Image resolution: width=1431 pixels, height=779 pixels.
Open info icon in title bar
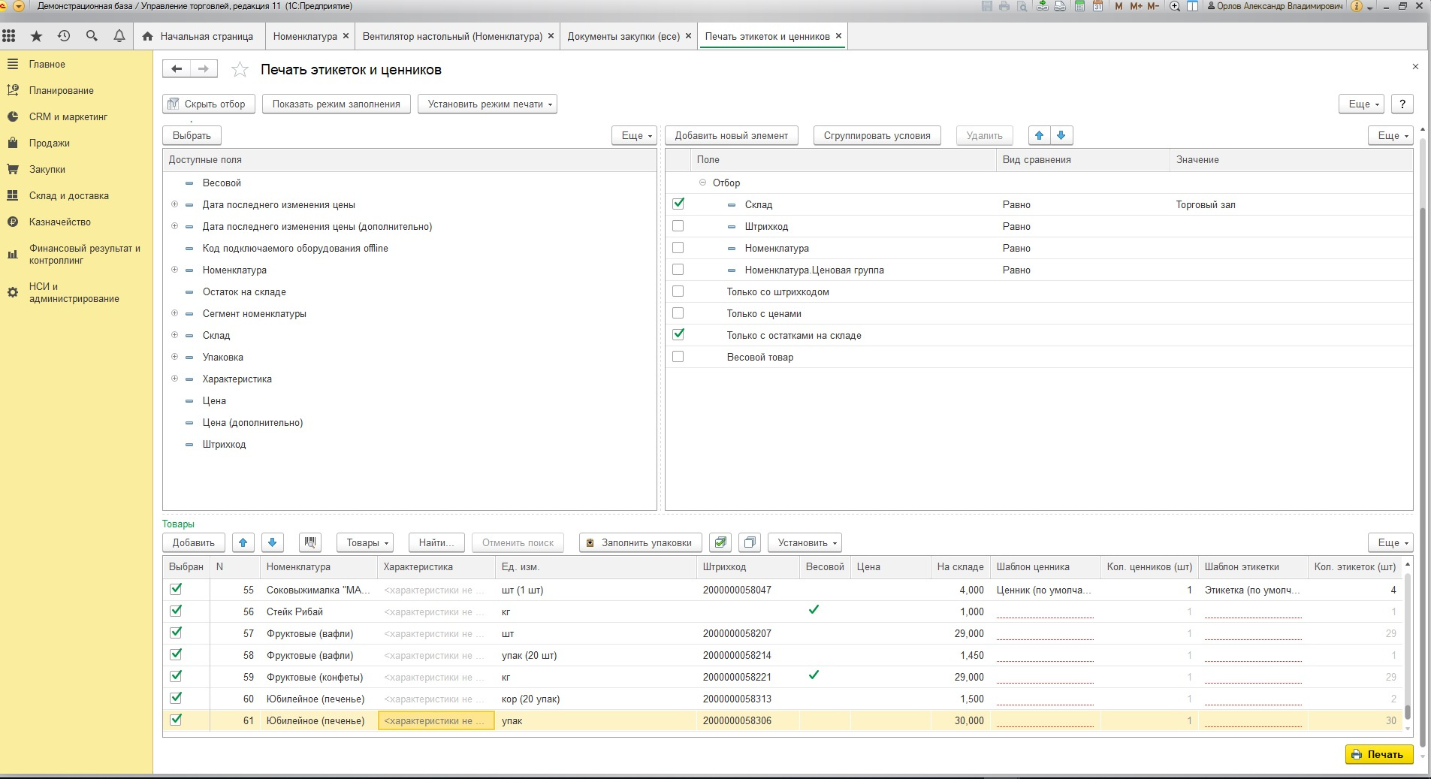[1356, 6]
